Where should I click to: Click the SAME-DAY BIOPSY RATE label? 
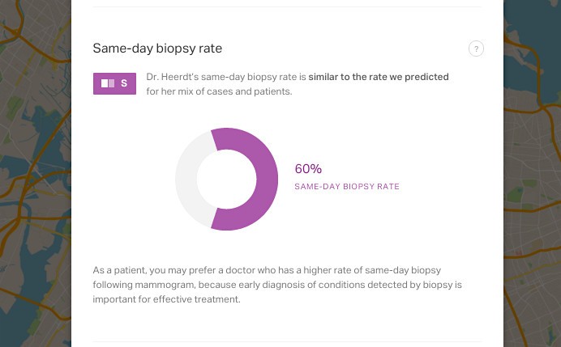(x=347, y=186)
